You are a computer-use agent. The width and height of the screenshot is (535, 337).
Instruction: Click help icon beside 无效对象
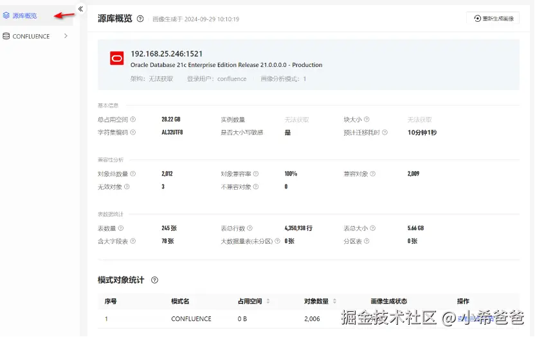click(x=127, y=187)
